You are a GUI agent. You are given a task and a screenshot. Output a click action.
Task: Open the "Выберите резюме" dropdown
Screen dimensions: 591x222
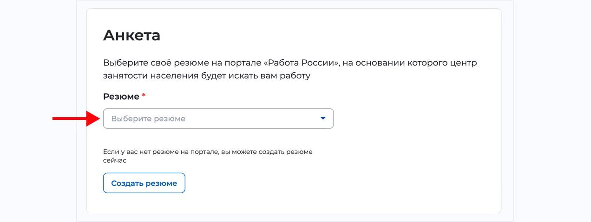pos(218,119)
